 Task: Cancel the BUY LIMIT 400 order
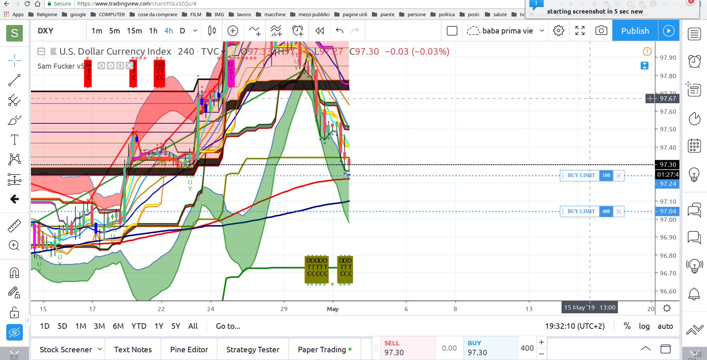click(x=619, y=212)
